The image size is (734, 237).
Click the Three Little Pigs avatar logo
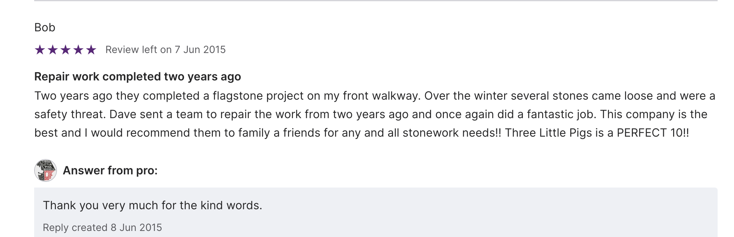click(x=46, y=170)
